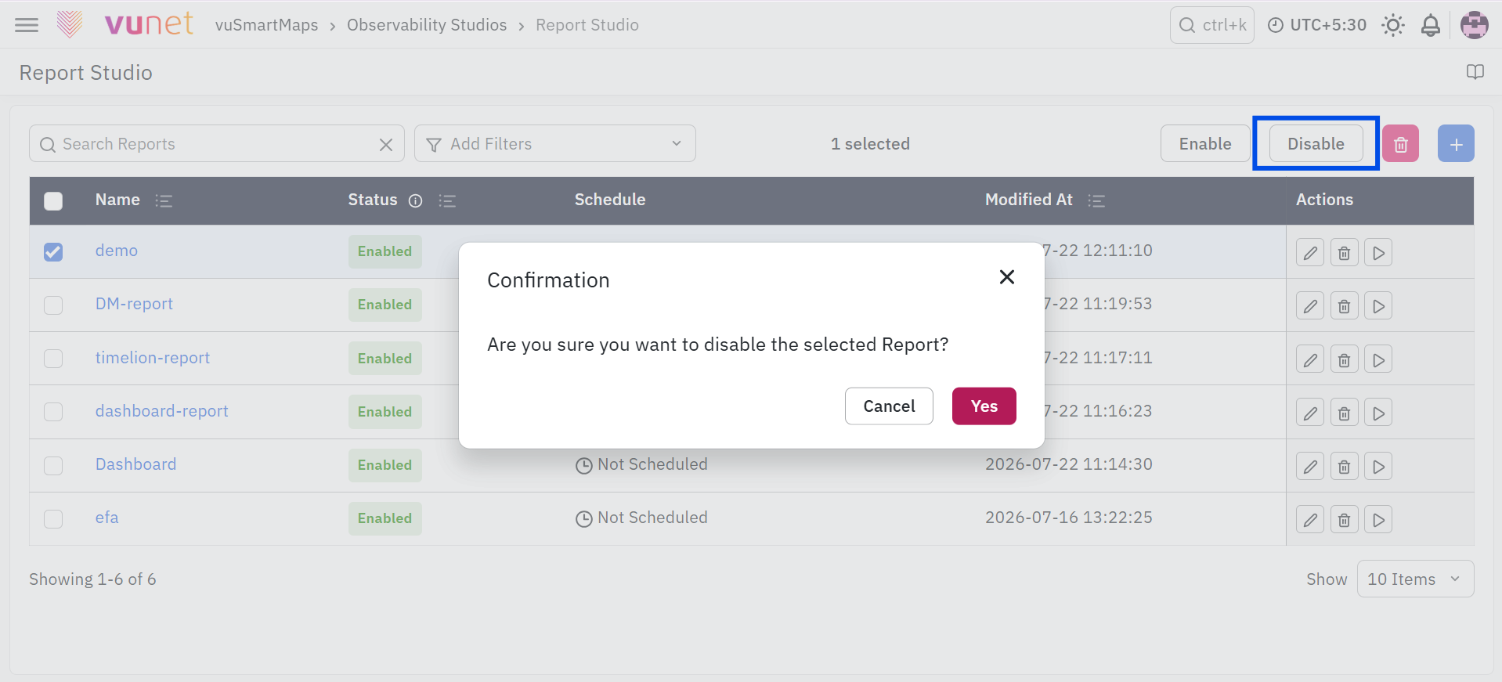Run the efa report with play icon
The height and width of the screenshot is (682, 1502).
click(x=1378, y=520)
